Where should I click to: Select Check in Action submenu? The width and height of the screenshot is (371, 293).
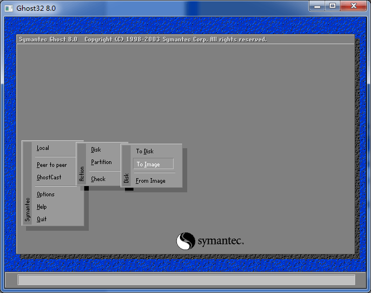click(98, 179)
